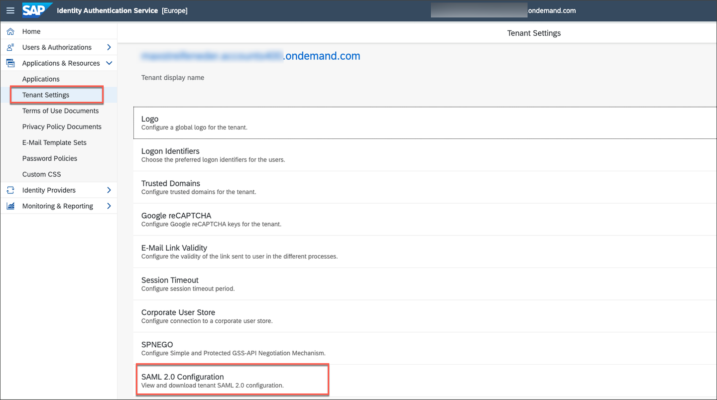Open Corporate User Store setting
Viewport: 717px width, 400px height.
425,316
